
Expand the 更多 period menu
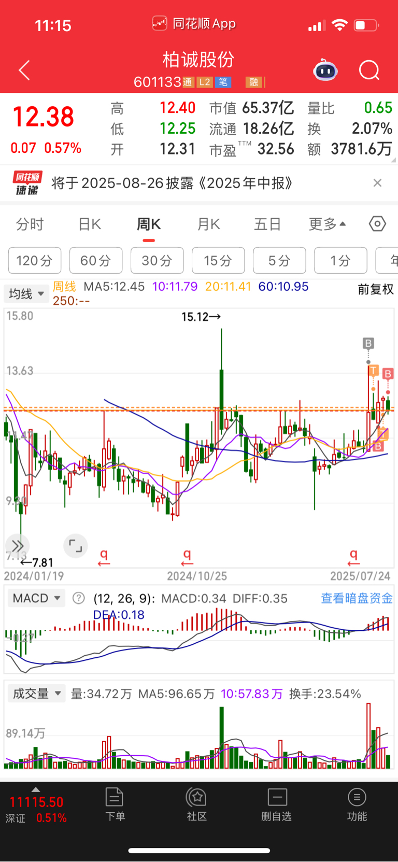327,224
